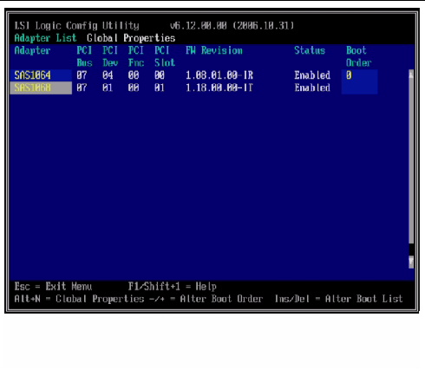Click the Status column header
This screenshot has height=369, width=425.
pyautogui.click(x=310, y=50)
